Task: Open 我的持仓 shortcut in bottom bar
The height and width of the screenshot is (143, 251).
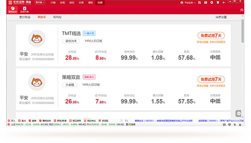Action: [90, 121]
